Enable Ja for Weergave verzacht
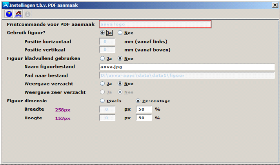The height and width of the screenshot is (165, 280). point(103,84)
